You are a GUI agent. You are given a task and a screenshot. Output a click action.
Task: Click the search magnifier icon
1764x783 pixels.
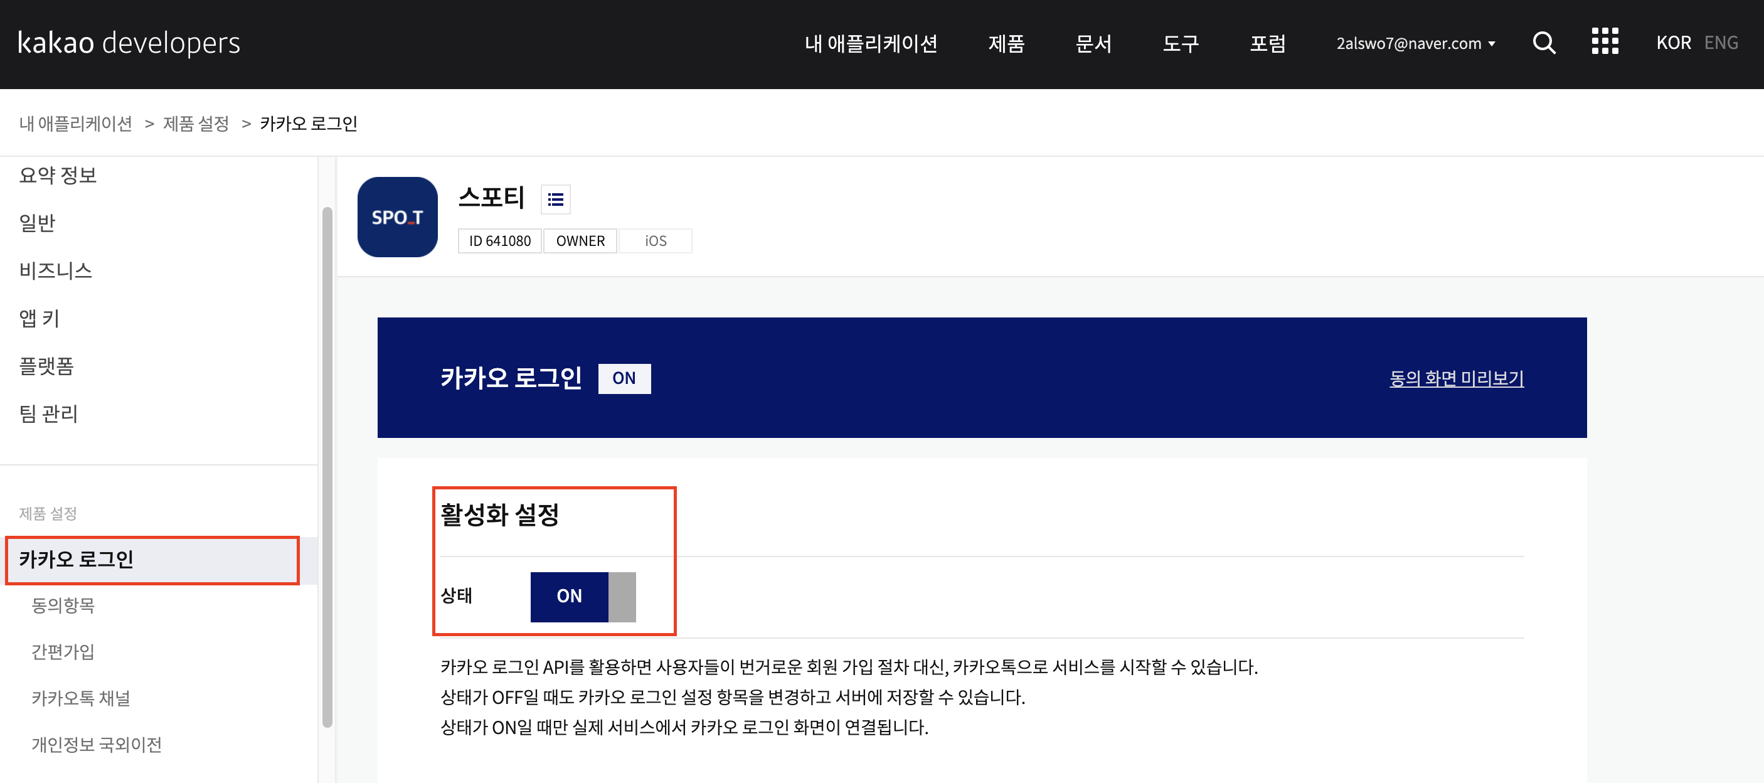point(1543,43)
